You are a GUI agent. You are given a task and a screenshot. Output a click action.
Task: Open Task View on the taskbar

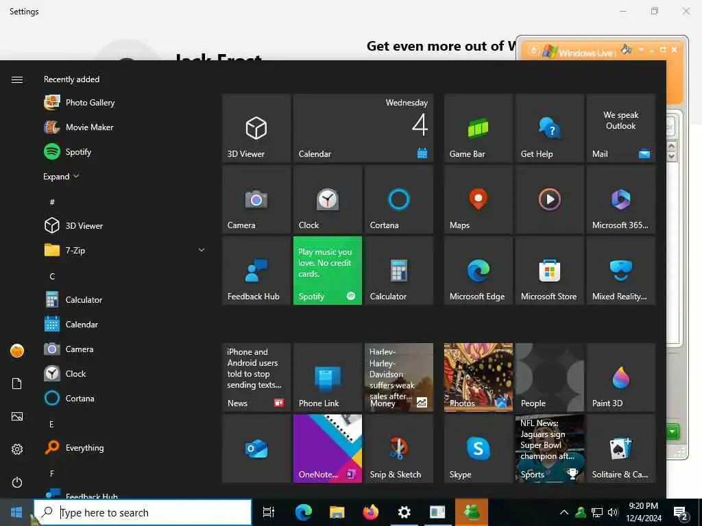click(269, 512)
